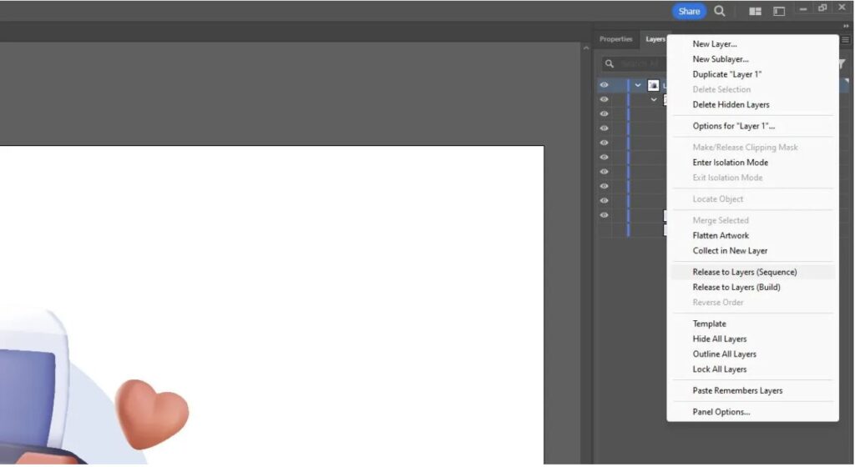The width and height of the screenshot is (855, 467).
Task: Open the Arrange Documents icon
Action: coord(755,11)
